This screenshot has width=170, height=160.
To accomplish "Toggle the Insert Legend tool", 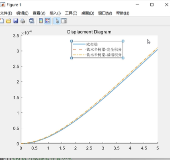I will (x=48, y=21).
